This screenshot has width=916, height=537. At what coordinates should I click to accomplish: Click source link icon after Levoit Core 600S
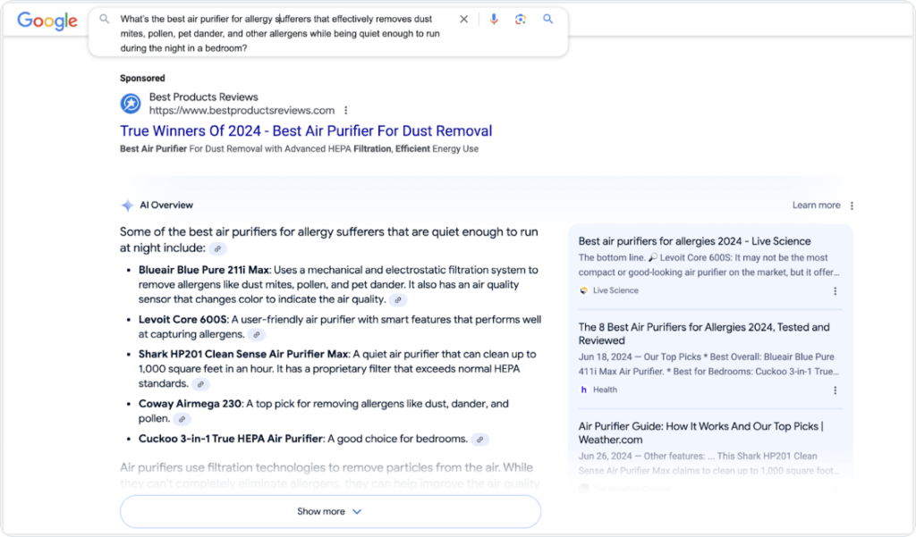pyautogui.click(x=257, y=334)
